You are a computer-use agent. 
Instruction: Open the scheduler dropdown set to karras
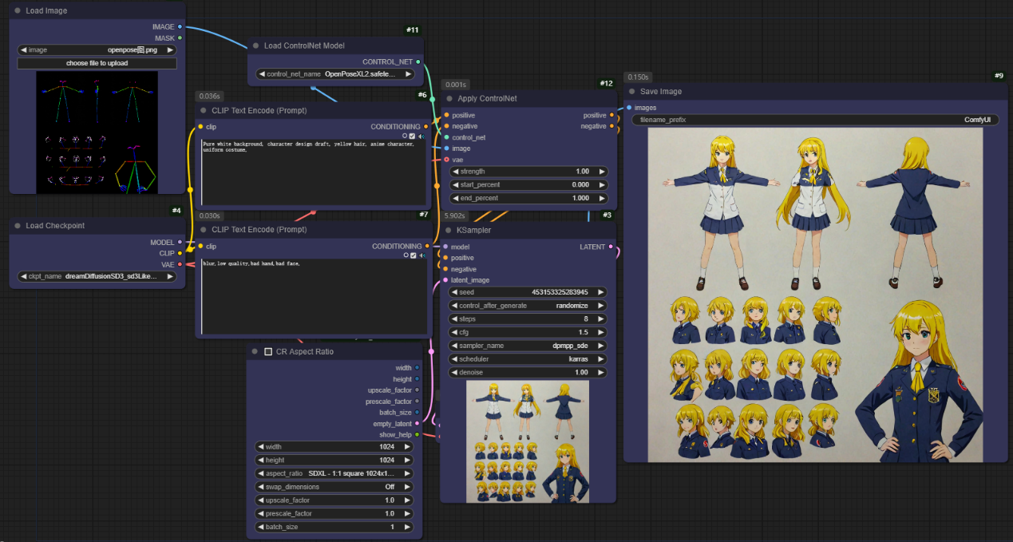[527, 359]
